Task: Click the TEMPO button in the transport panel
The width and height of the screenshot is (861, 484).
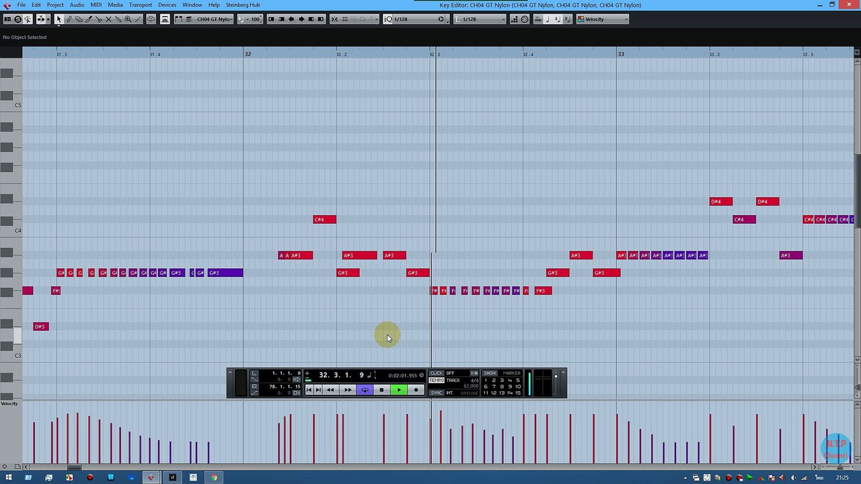Action: [x=437, y=380]
